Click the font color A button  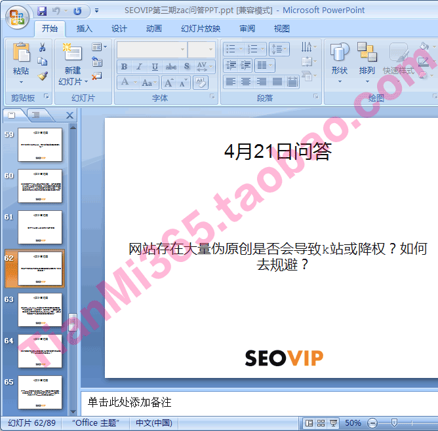click(x=125, y=83)
